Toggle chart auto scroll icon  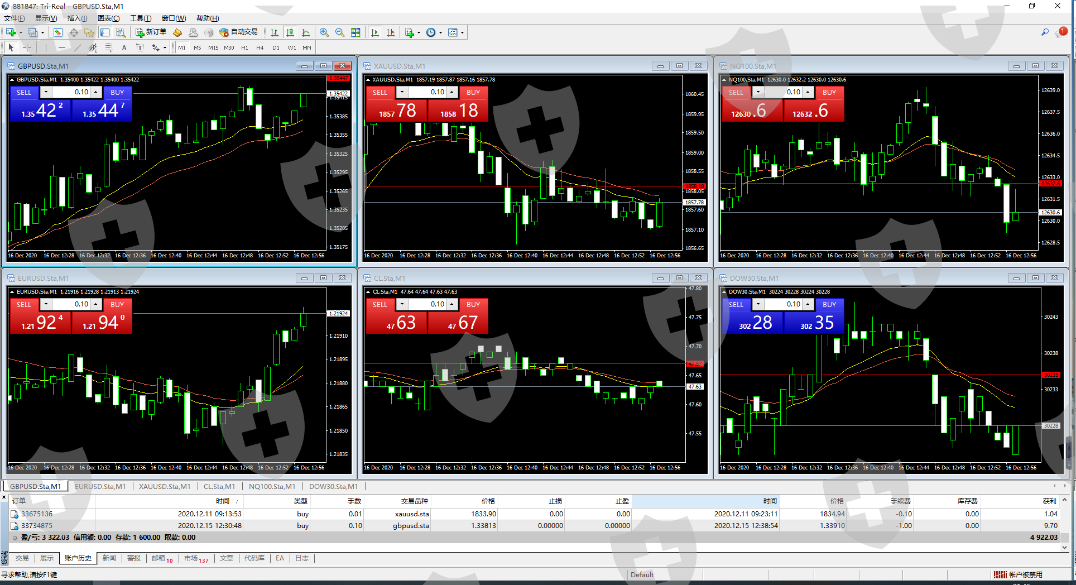pos(375,32)
